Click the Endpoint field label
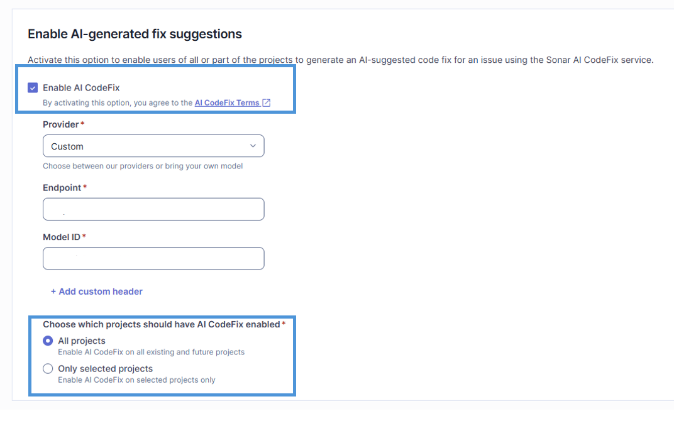Viewport: 674px width, 421px height. (62, 188)
